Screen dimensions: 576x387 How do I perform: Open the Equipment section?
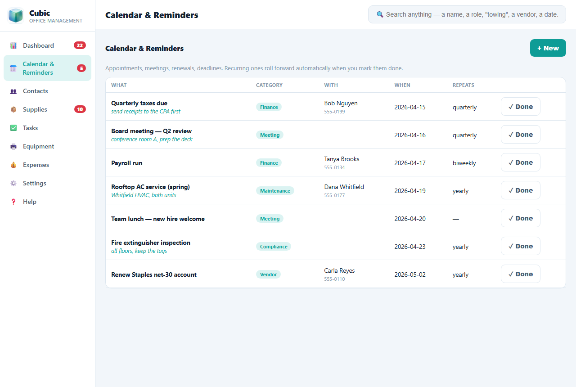click(x=47, y=146)
